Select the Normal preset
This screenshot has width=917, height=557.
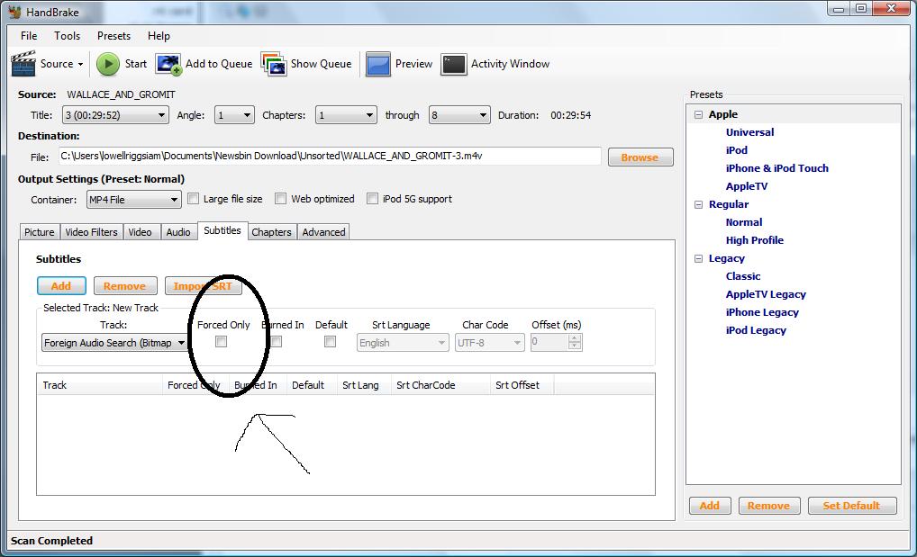(x=744, y=222)
